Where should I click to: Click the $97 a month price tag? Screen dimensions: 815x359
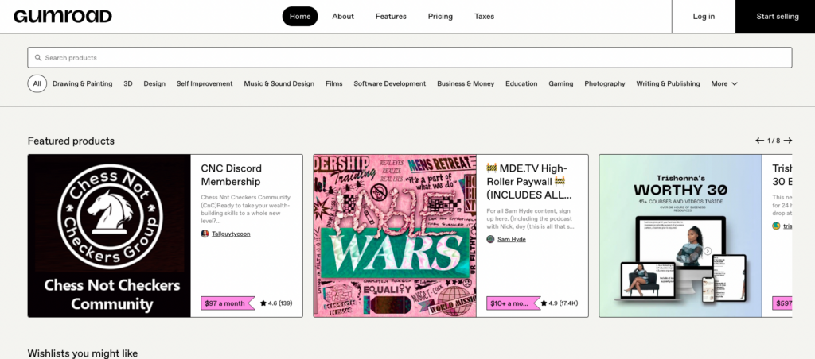pyautogui.click(x=228, y=303)
